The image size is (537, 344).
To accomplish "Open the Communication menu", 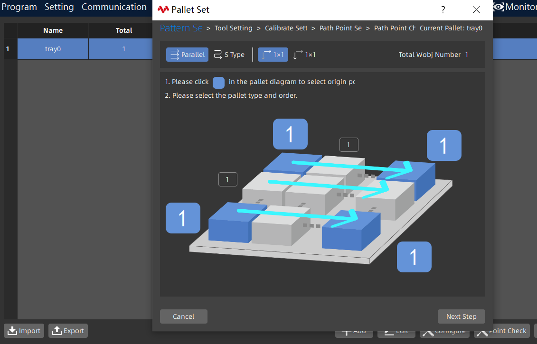I will [x=114, y=7].
